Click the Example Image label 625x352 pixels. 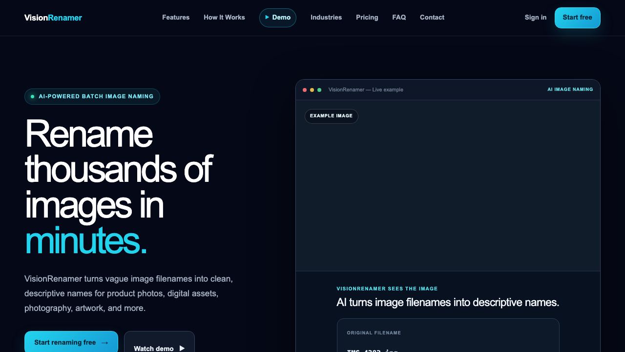pos(332,116)
